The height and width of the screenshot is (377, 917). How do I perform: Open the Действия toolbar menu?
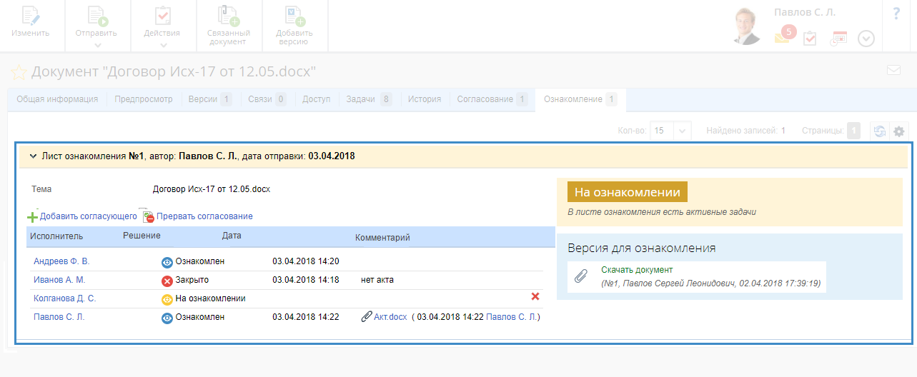coord(162,26)
